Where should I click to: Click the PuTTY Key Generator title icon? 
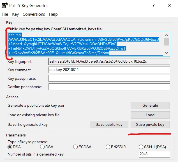(5, 5)
